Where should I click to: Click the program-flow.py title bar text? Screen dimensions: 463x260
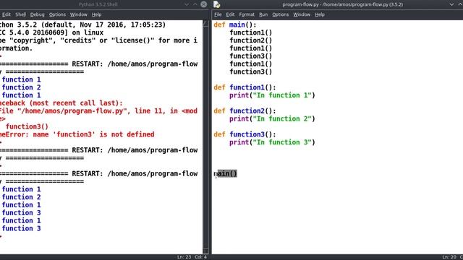coord(342,4)
